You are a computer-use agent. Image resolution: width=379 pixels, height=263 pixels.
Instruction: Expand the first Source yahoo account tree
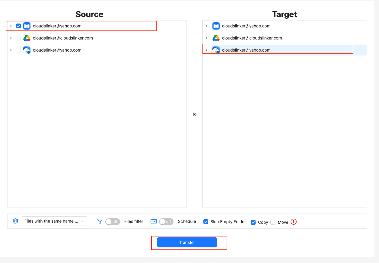(11, 26)
